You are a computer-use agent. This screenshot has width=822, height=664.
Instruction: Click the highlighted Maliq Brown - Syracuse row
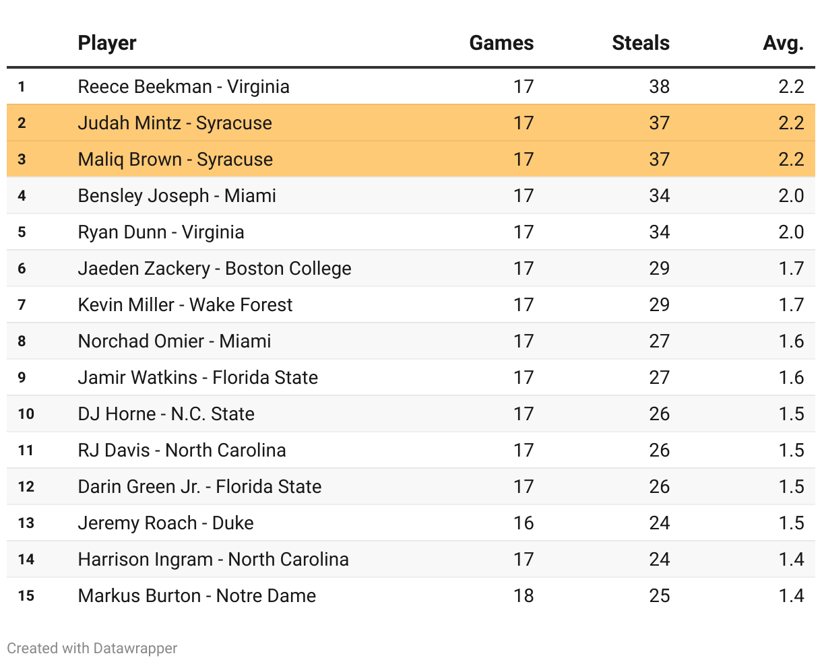point(176,159)
